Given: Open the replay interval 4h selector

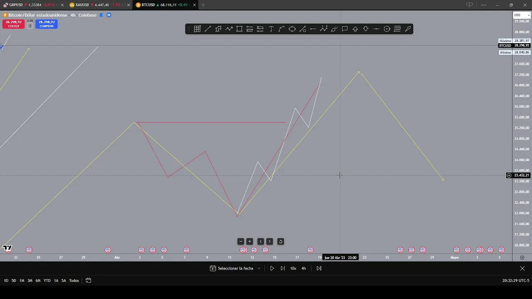Looking at the screenshot, I should (x=303, y=268).
